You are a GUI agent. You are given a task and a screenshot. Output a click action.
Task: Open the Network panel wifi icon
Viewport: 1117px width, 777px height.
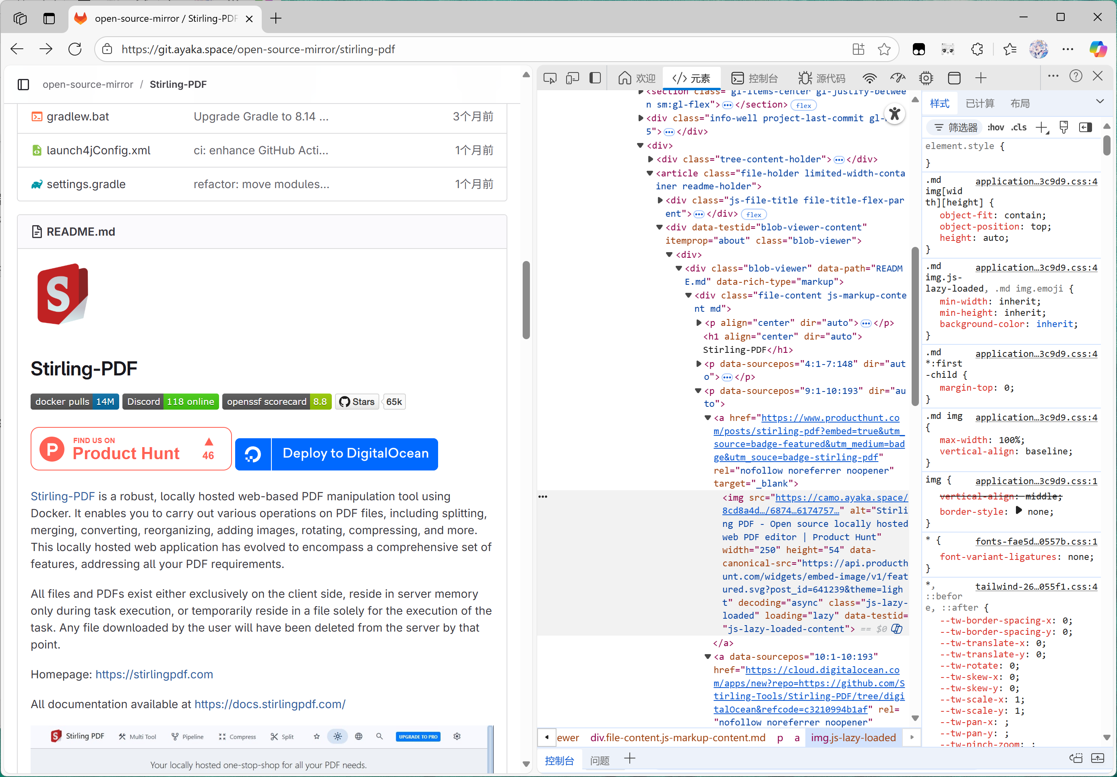[x=869, y=78]
